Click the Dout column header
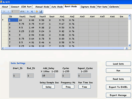This screenshot has height=99, width=132. [x=53, y=16]
